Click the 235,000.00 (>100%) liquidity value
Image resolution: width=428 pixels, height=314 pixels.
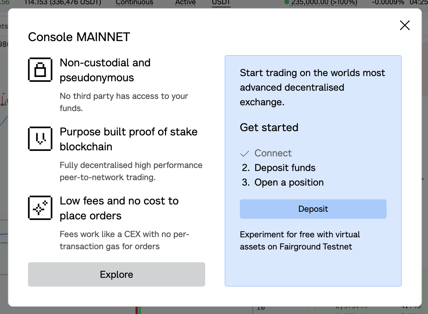coord(324,2)
